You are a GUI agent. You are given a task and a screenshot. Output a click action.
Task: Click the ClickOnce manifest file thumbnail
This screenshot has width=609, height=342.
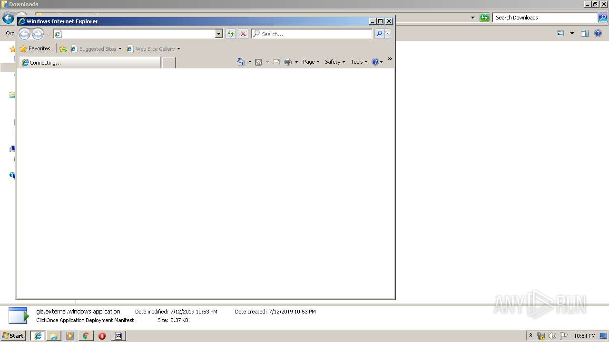(19, 315)
